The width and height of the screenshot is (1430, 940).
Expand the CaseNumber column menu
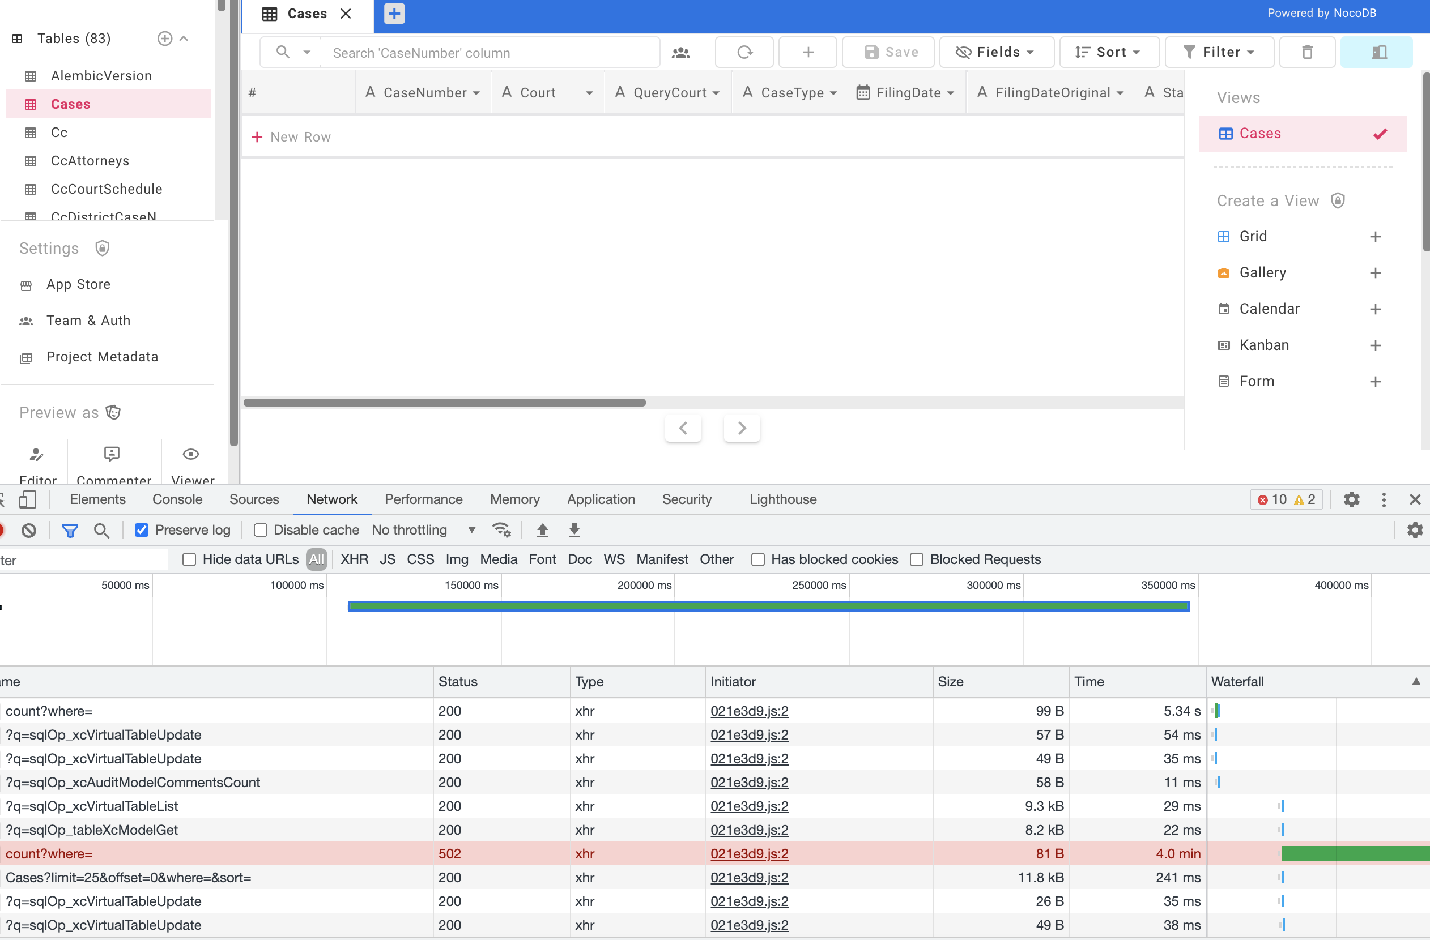pos(476,92)
